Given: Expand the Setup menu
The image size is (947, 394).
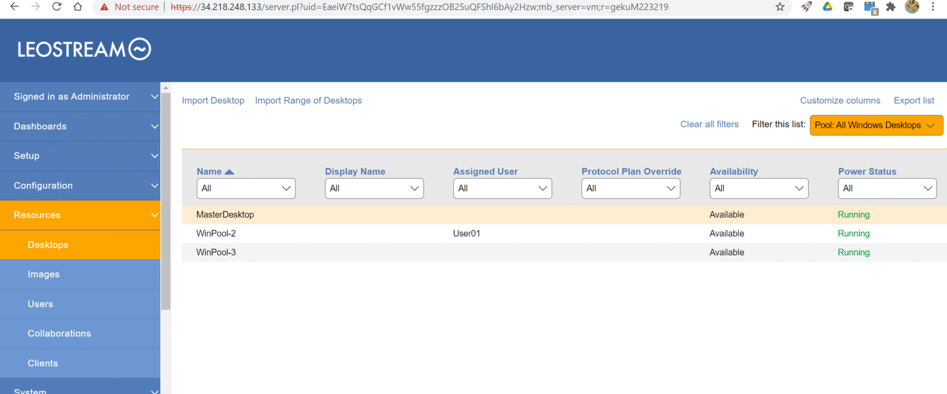Looking at the screenshot, I should click(80, 156).
